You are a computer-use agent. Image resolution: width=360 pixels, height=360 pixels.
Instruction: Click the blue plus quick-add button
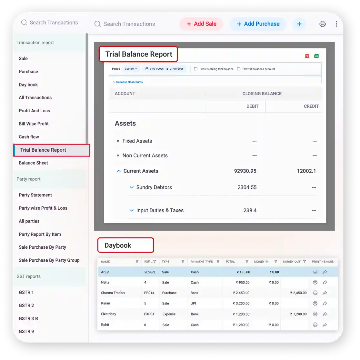[299, 24]
